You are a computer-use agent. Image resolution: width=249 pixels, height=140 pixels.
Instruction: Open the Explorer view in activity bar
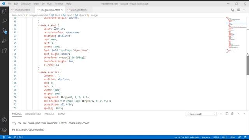[4, 11]
